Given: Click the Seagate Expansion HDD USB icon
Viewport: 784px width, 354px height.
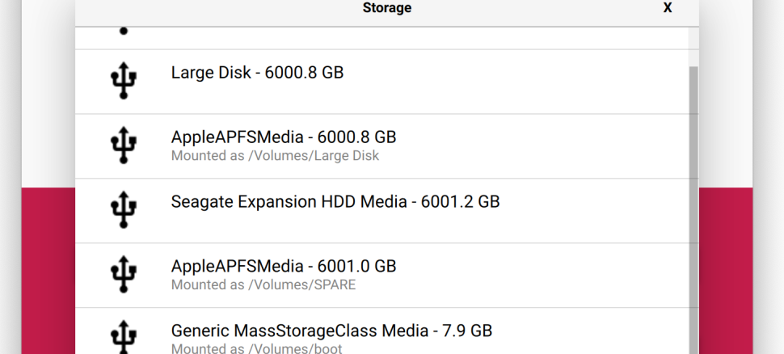Looking at the screenshot, I should tap(124, 209).
